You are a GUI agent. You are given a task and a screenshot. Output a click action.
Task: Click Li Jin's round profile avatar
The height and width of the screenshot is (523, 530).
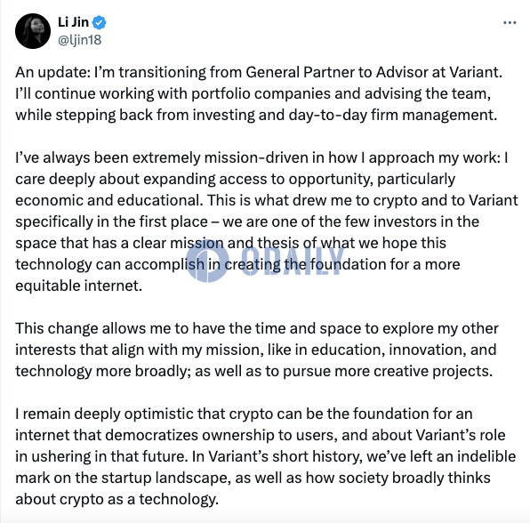pos(33,31)
